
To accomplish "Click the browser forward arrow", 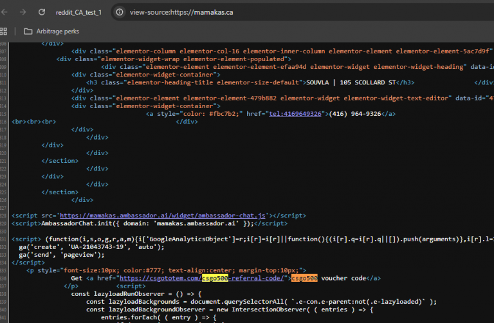I will tap(23, 12).
